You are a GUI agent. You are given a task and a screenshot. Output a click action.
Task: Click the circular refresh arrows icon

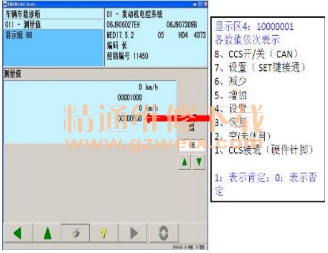click(x=164, y=233)
